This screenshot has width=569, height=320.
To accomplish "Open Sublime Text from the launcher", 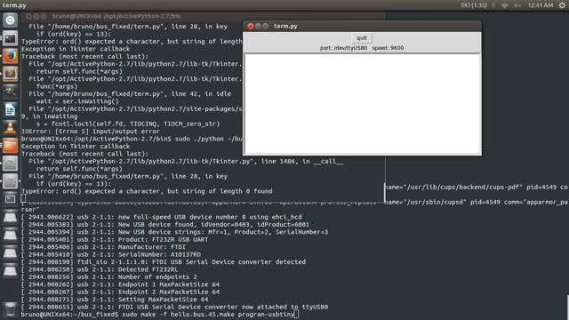I will pos(10,74).
